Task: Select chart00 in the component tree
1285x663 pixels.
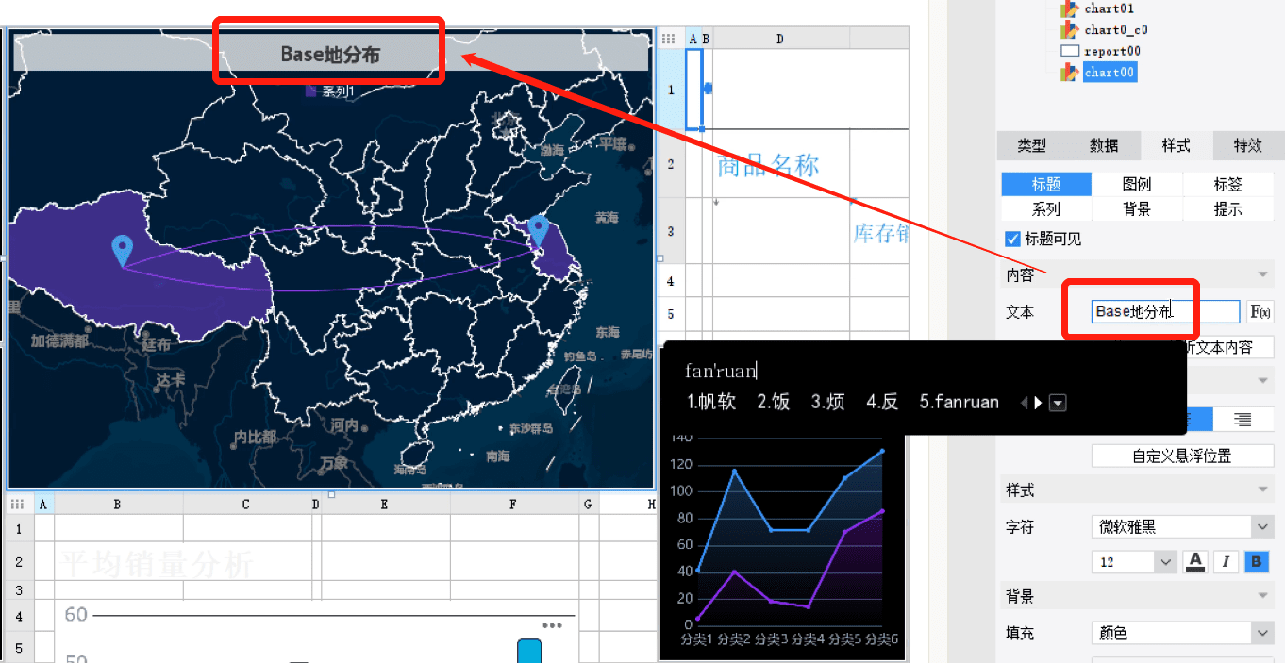Action: (1110, 72)
